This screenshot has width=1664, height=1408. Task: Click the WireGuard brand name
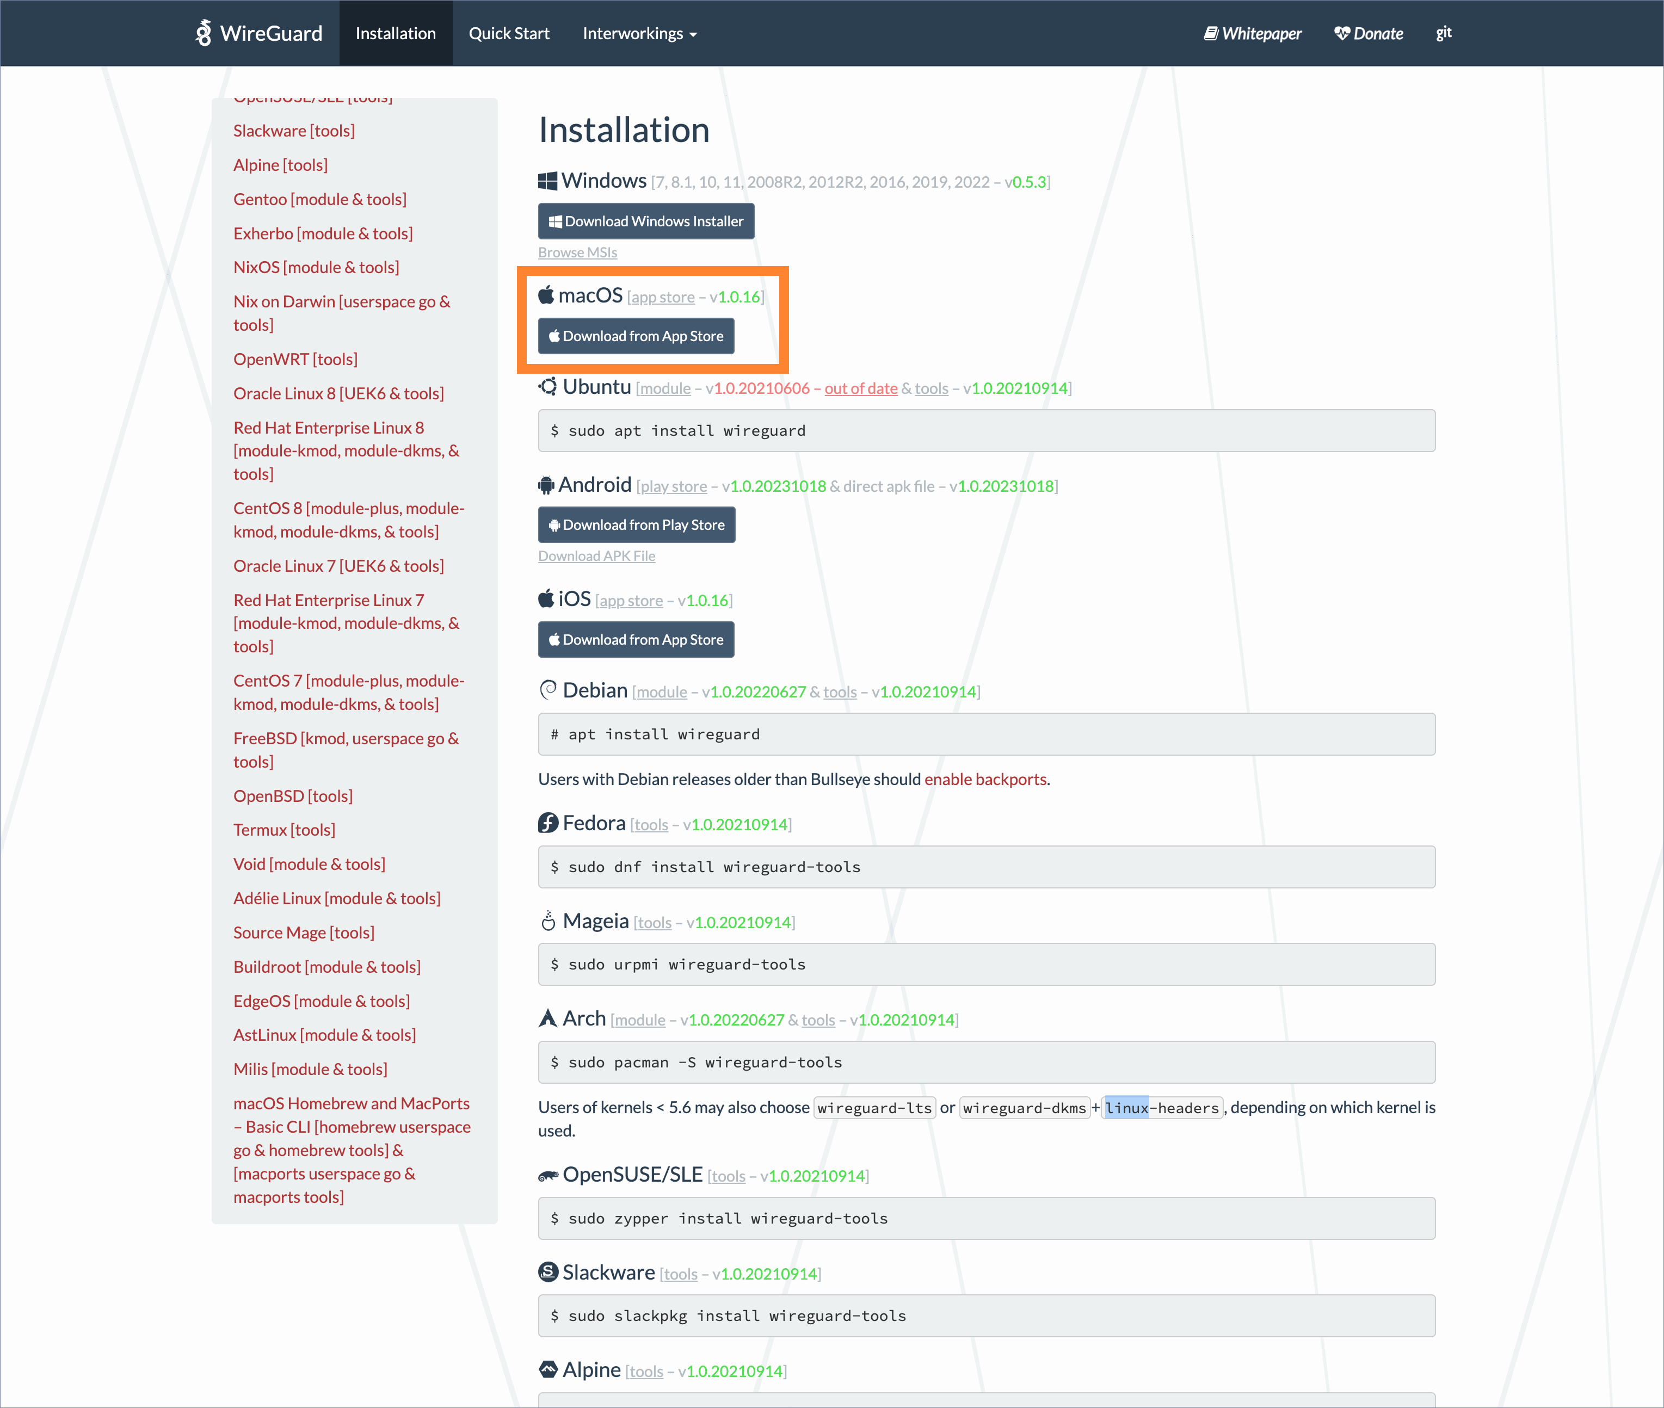(270, 34)
